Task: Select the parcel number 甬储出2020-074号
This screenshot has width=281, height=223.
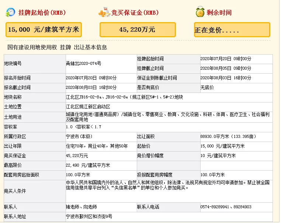Action: coord(83,64)
